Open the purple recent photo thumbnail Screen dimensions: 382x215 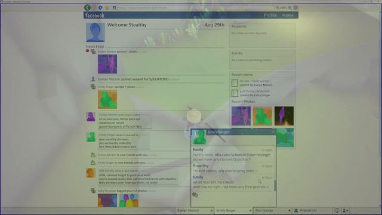click(x=241, y=116)
